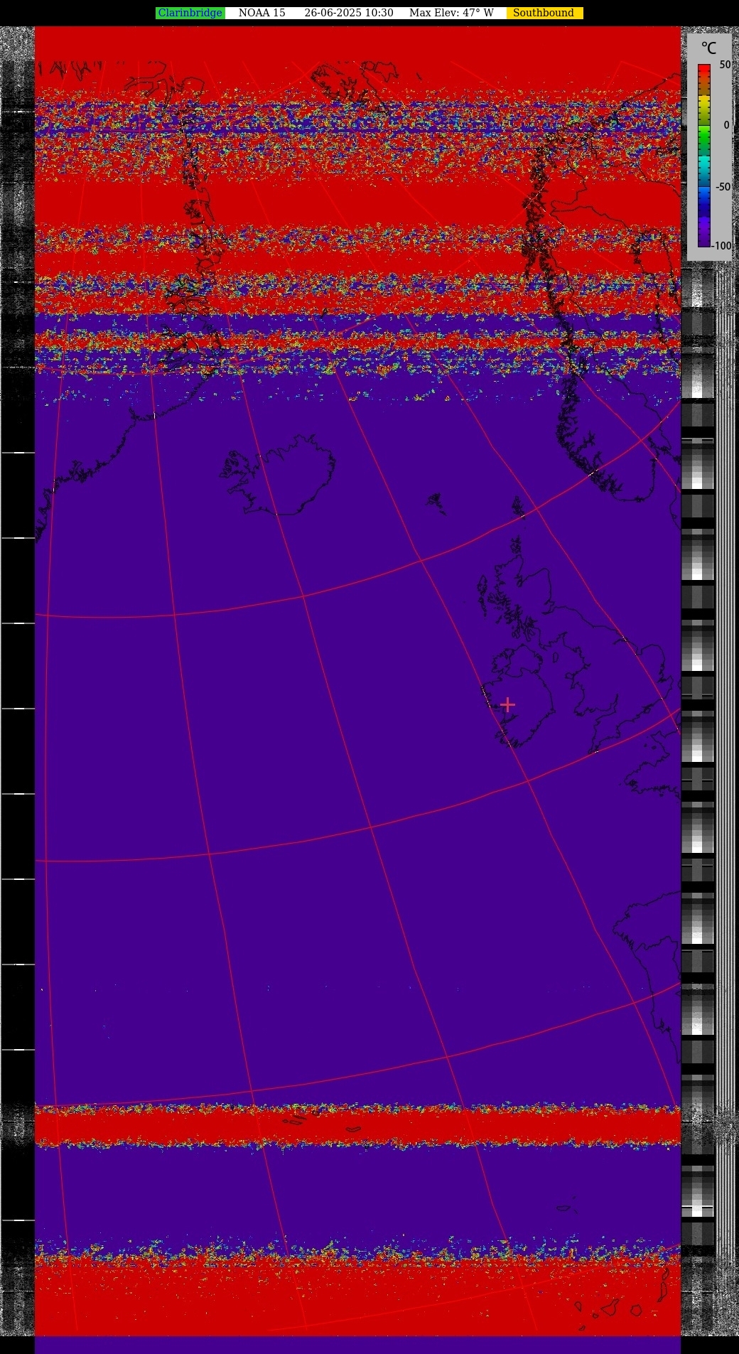Click the -50 value on the temperature scale
The image size is (739, 1354).
(723, 187)
